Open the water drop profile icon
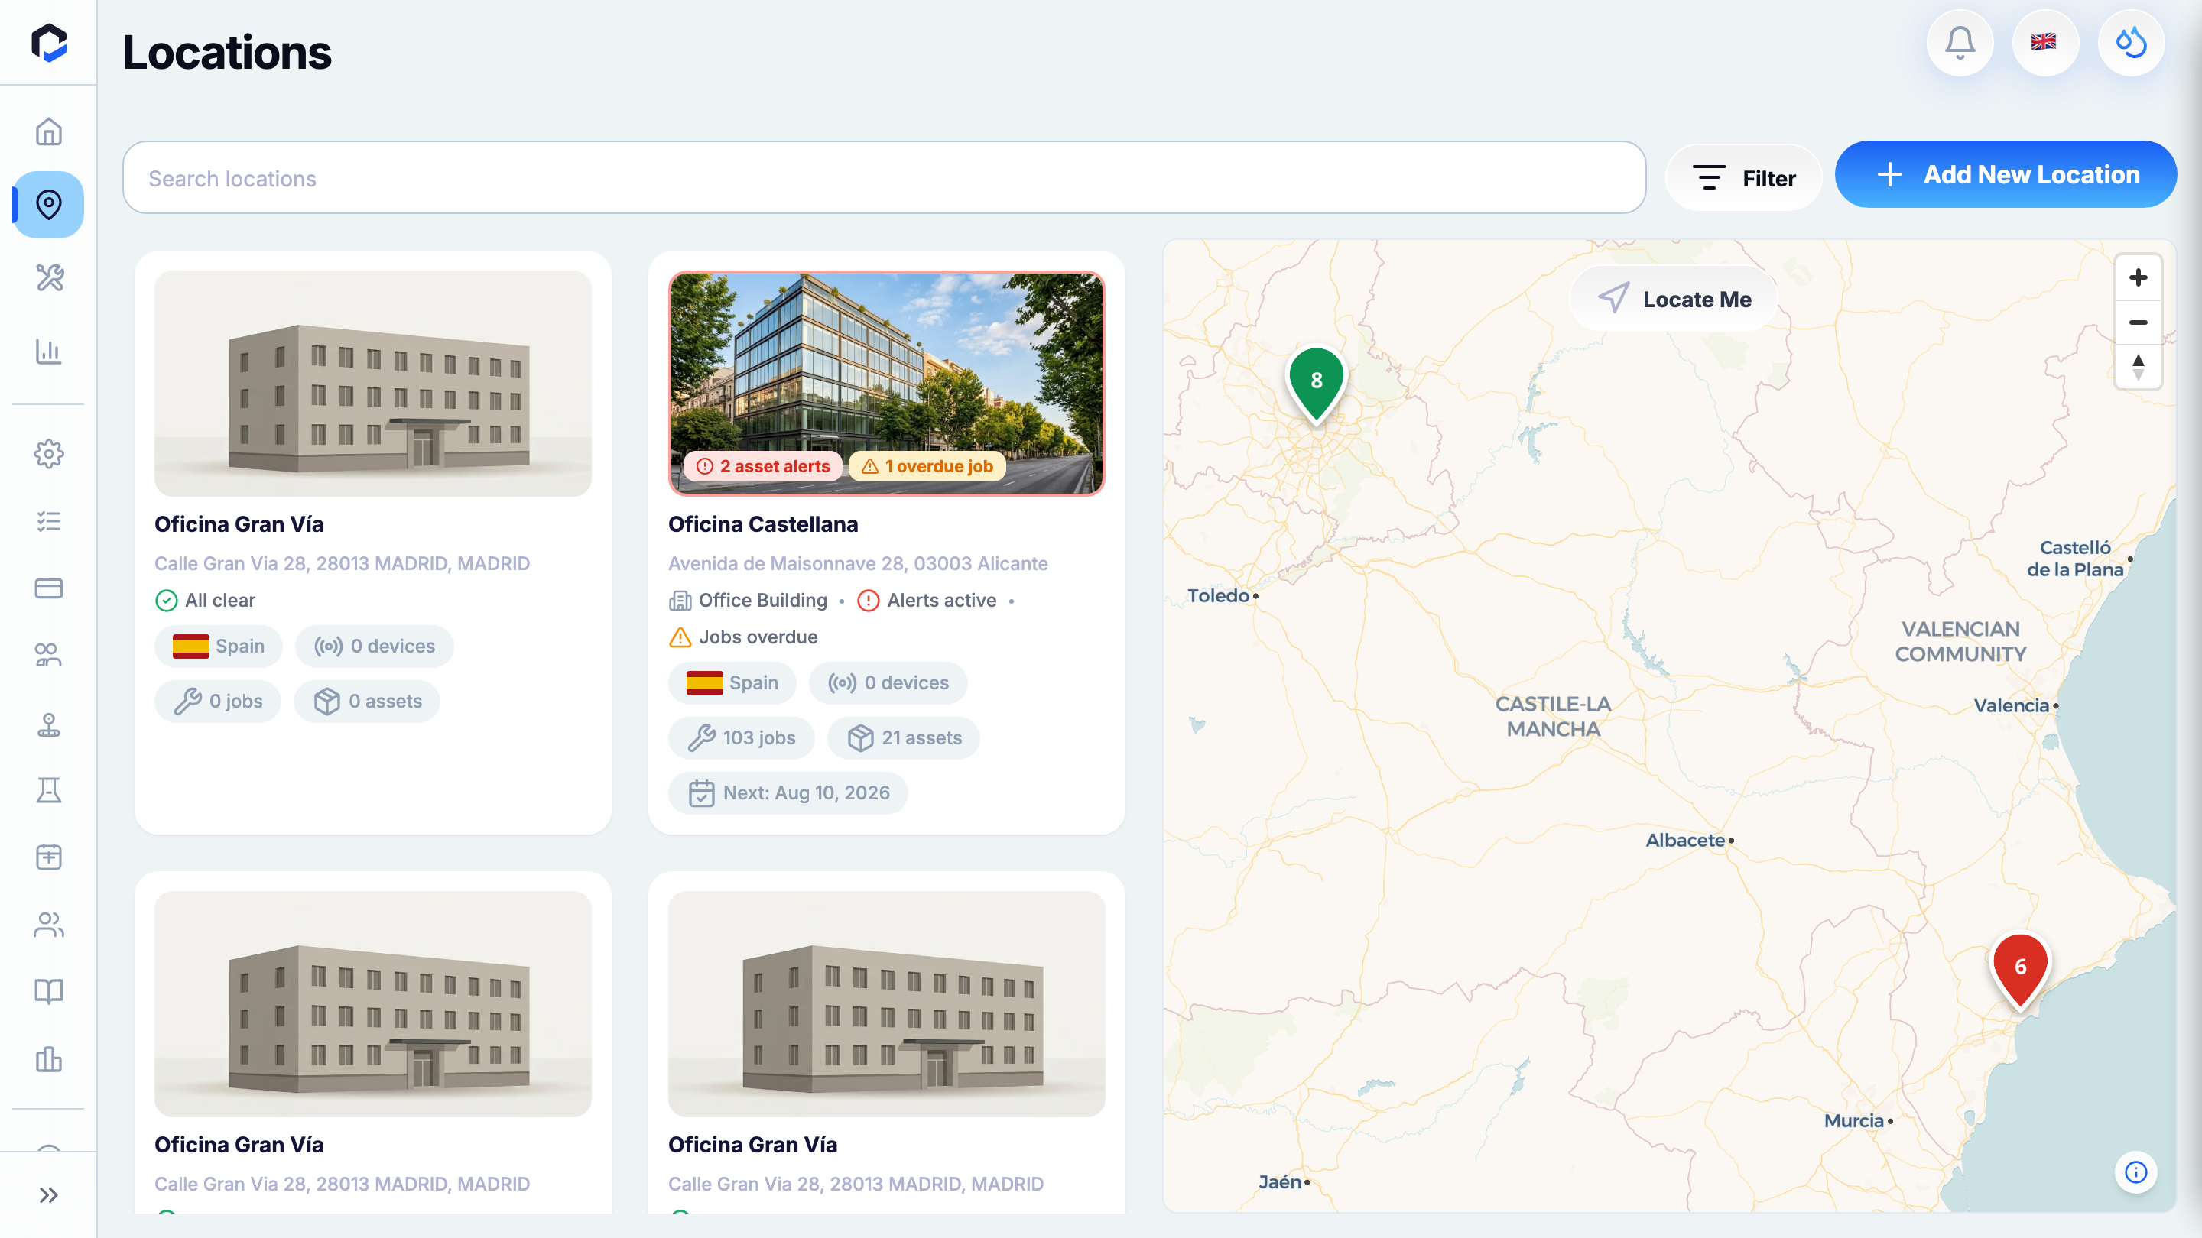 pos(2131,43)
